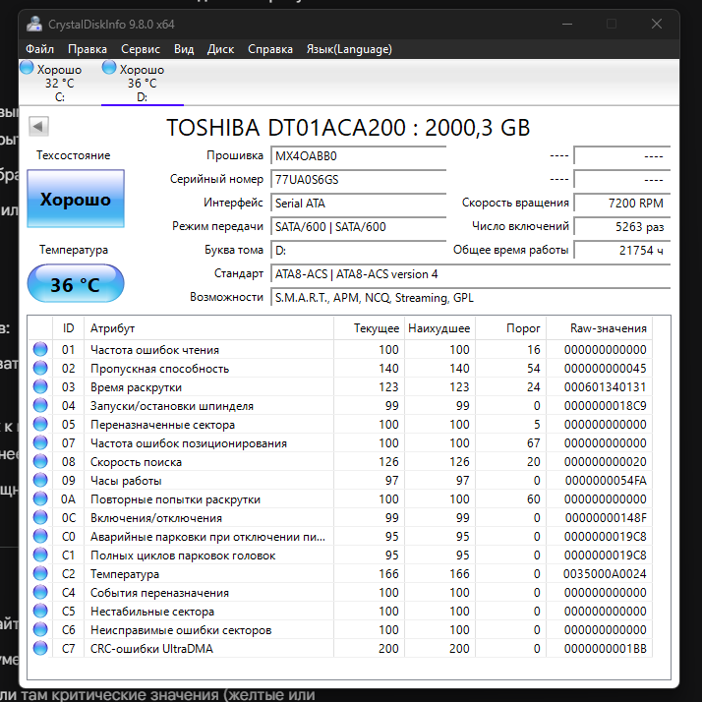
Task: Click raw value 0000000054FA
Action: coord(606,481)
